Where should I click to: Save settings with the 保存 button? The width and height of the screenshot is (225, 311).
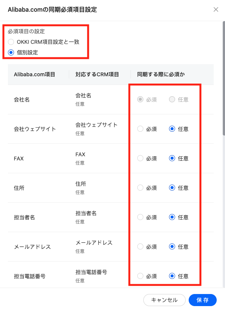click(203, 300)
